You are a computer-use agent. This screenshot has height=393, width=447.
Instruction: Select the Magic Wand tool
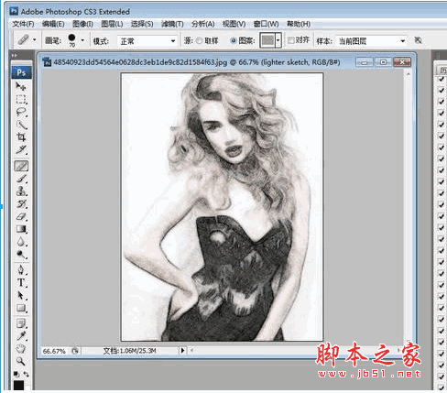[21, 125]
